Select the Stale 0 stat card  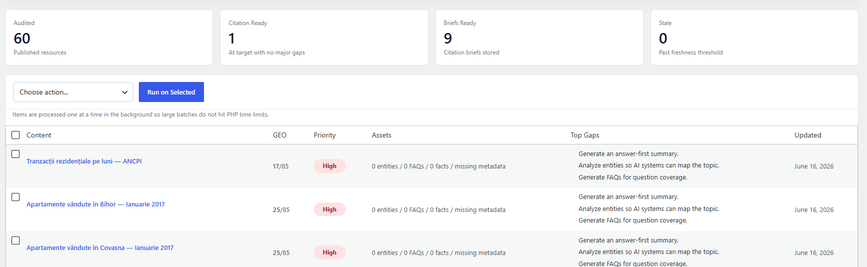754,37
